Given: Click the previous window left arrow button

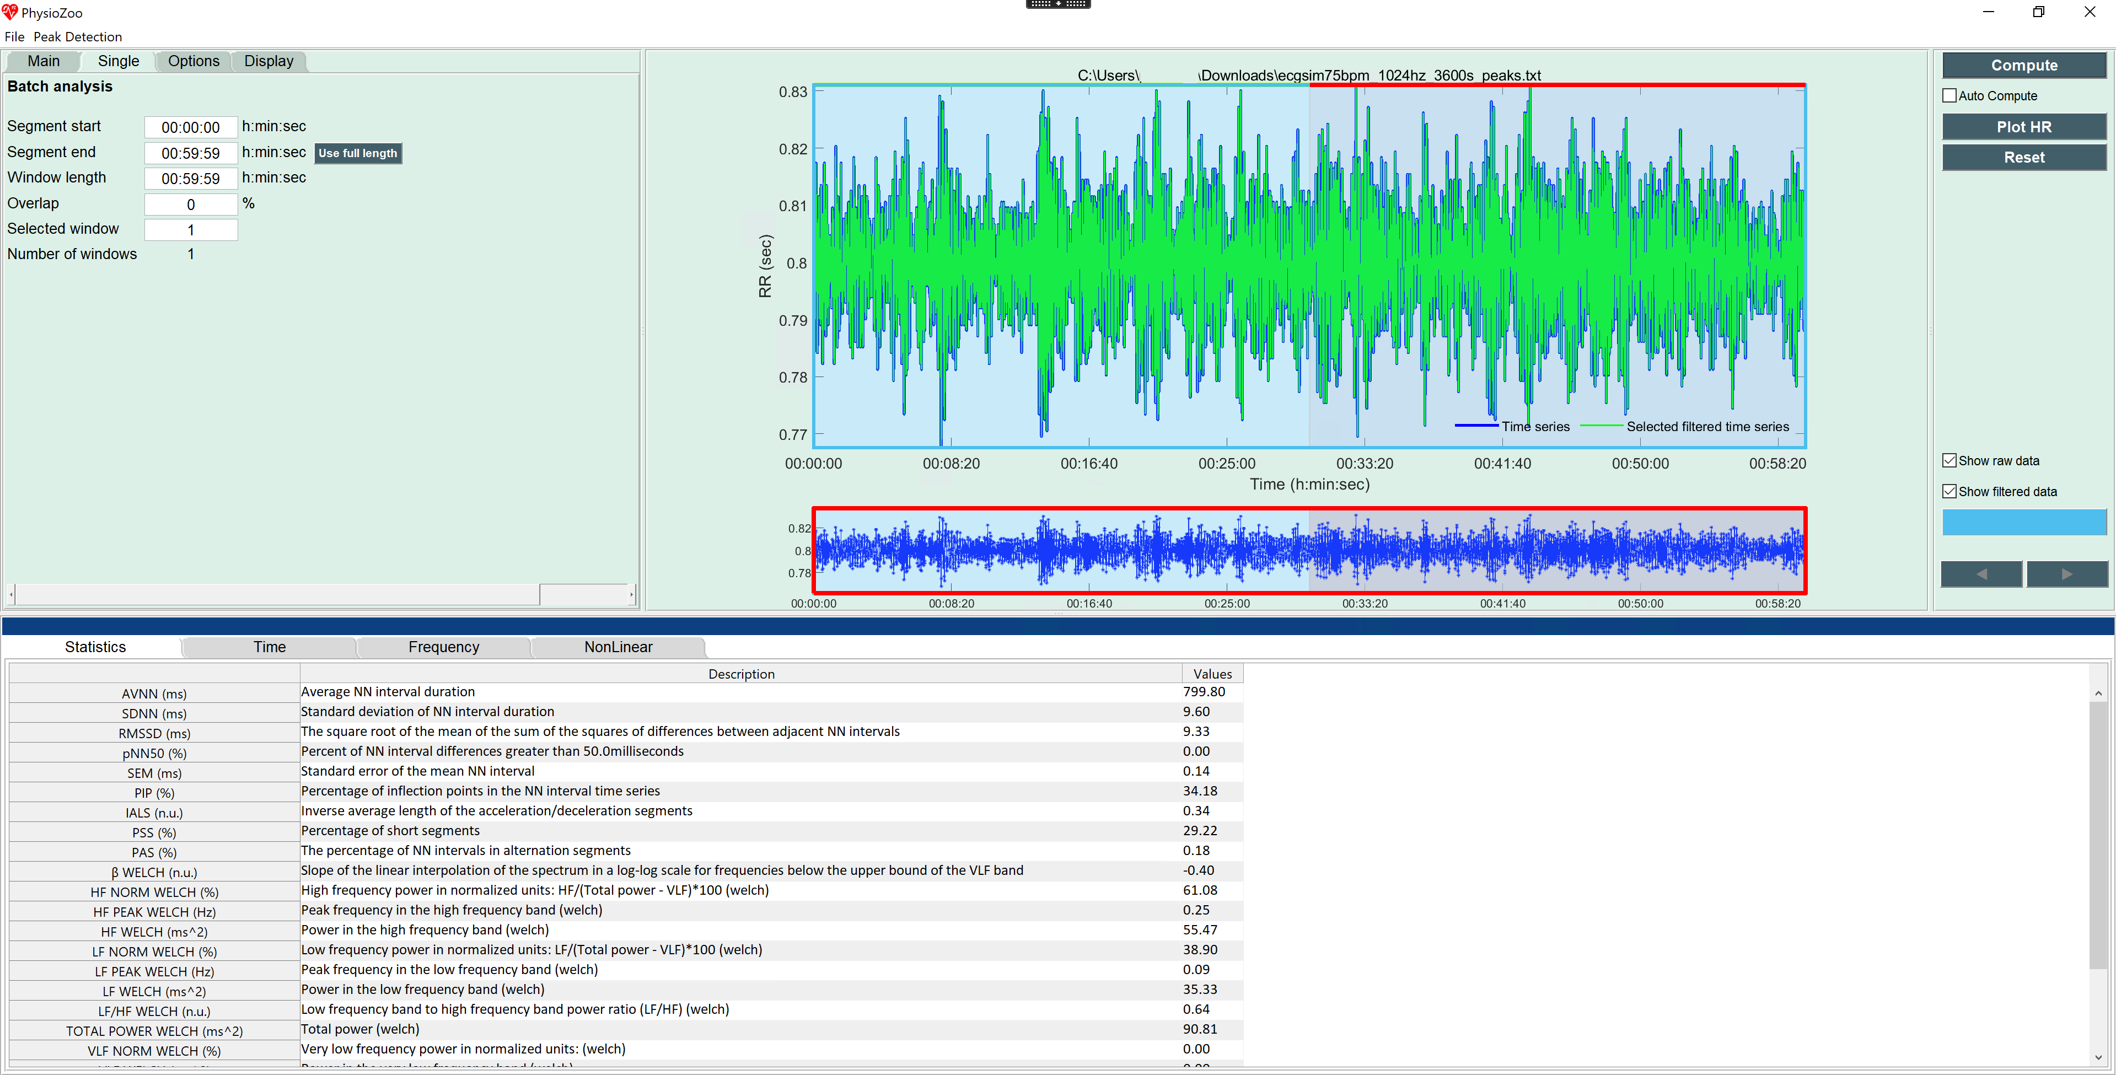Looking at the screenshot, I should point(1980,574).
